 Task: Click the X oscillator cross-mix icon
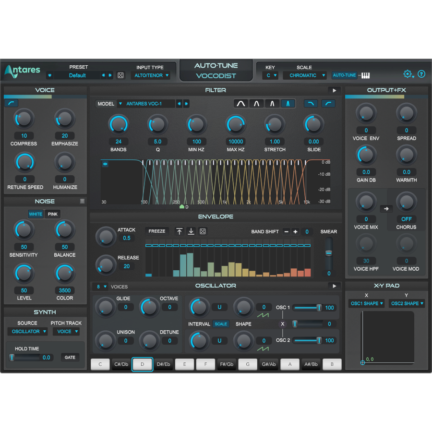282,324
